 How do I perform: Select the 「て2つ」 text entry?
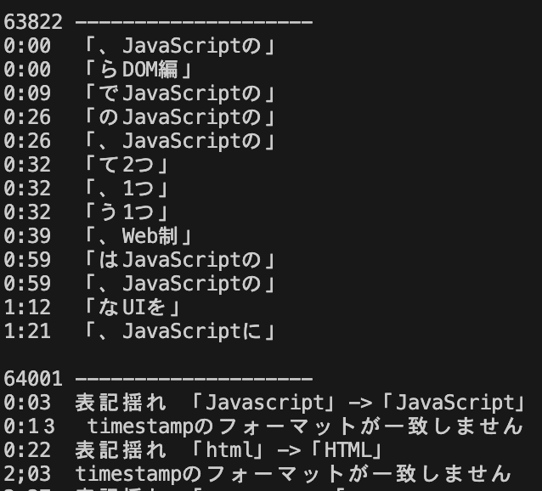127,164
